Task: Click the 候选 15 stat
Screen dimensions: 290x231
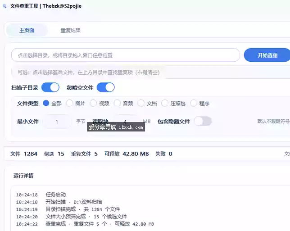Action: point(54,154)
